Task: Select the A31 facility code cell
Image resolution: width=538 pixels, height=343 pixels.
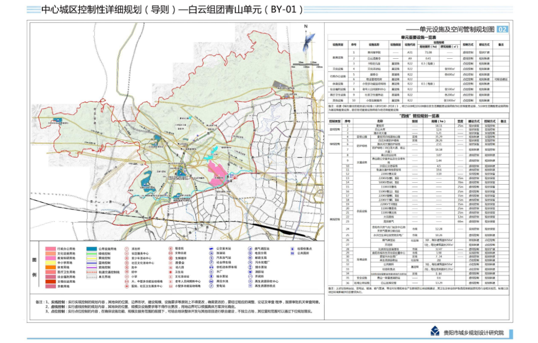Action: click(409, 52)
